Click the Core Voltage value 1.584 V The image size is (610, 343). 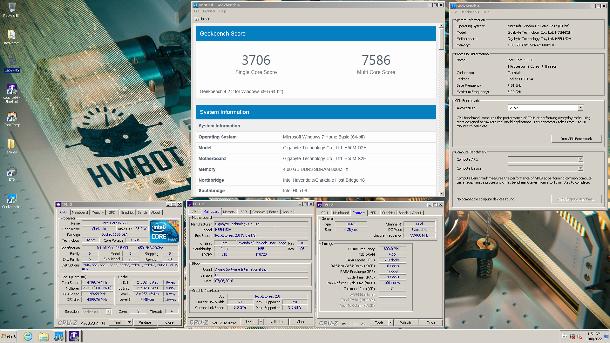tap(137, 240)
